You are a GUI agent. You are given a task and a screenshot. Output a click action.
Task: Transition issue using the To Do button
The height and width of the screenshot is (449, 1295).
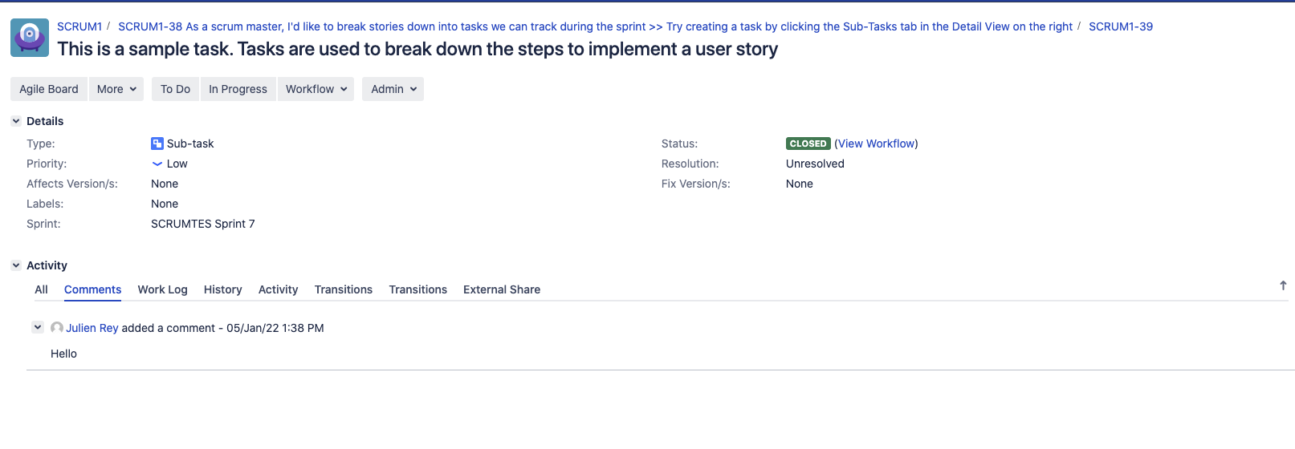point(175,89)
